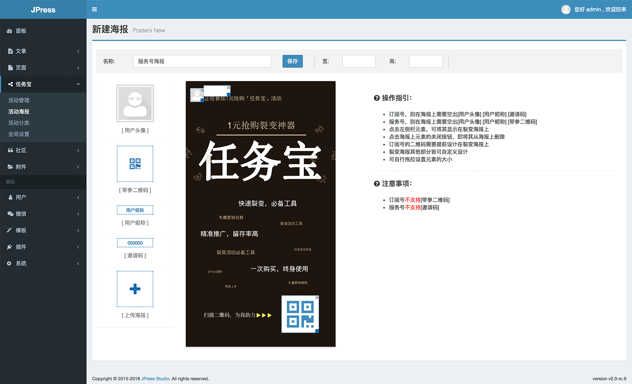Open the admin user avatar

tap(566, 9)
